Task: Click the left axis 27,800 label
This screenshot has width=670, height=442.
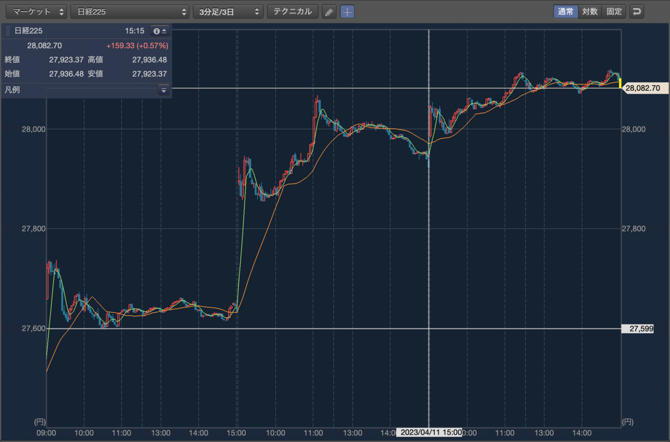Action: tap(33, 229)
